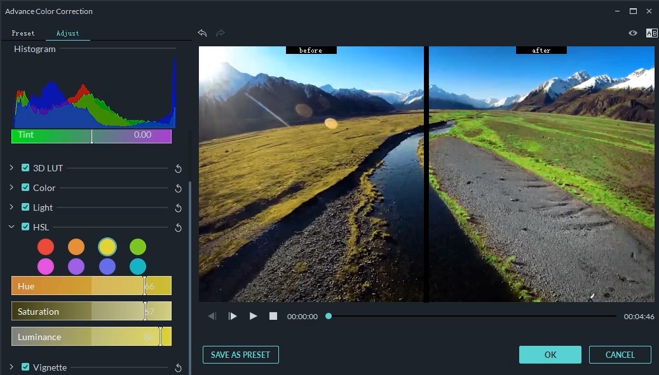Select the green HSL color
Viewport: 659px width, 375px height.
point(138,247)
